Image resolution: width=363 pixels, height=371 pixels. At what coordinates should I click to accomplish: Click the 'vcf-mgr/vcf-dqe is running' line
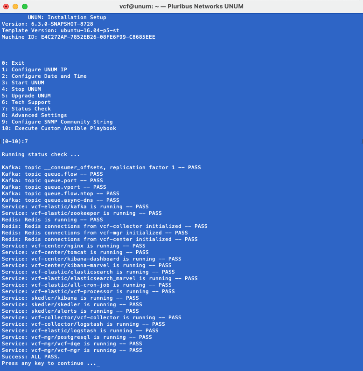[x=72, y=344]
